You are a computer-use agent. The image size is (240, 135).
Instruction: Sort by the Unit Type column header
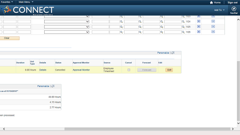pyautogui.click(x=32, y=63)
